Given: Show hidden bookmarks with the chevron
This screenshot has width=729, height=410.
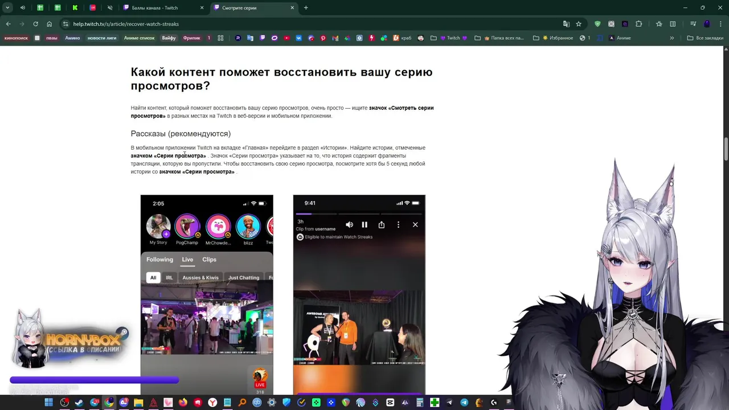Looking at the screenshot, I should (672, 38).
